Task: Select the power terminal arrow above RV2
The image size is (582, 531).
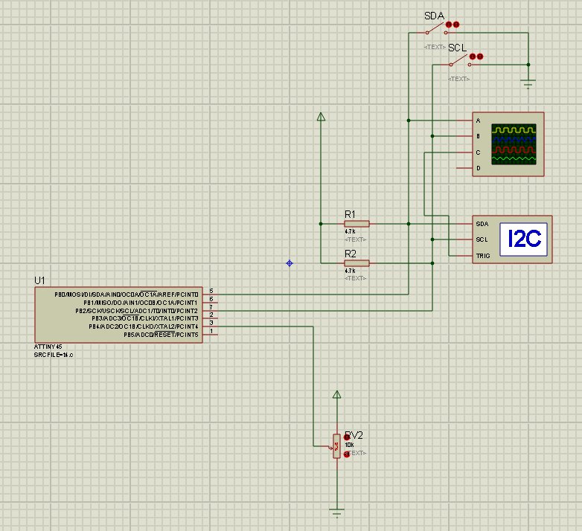Action: pyautogui.click(x=336, y=394)
